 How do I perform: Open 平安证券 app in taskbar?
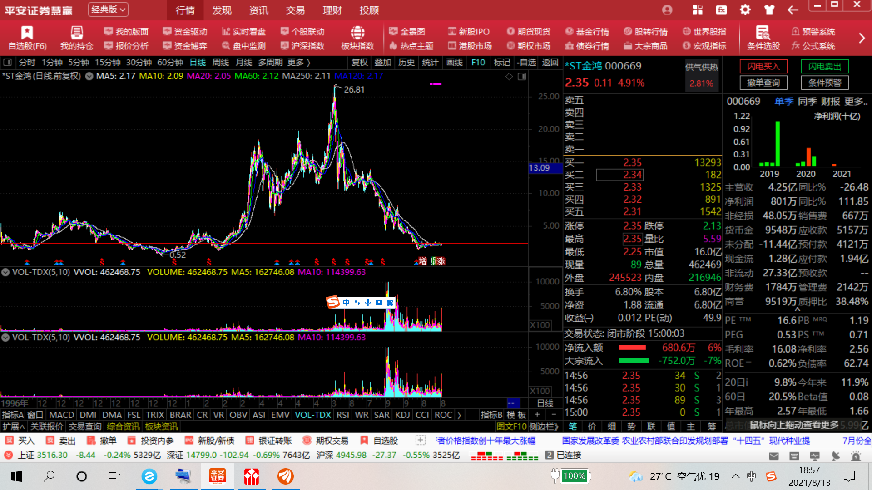[218, 476]
